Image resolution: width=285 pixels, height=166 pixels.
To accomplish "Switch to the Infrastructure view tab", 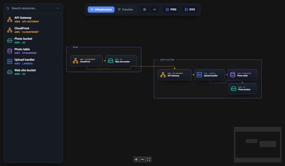I will click(x=101, y=9).
